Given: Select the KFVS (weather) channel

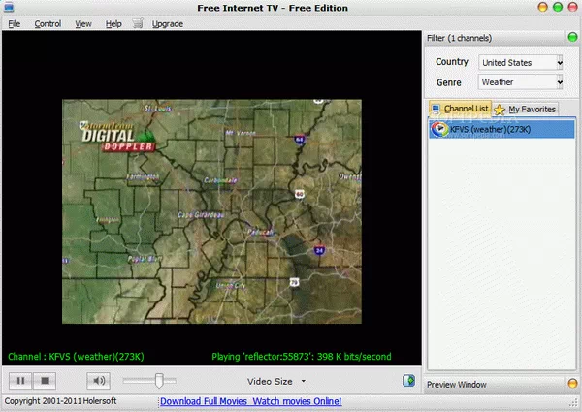Looking at the screenshot, I should click(490, 129).
